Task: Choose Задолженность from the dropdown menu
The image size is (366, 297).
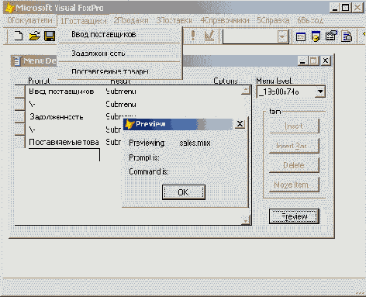Action: point(119,54)
